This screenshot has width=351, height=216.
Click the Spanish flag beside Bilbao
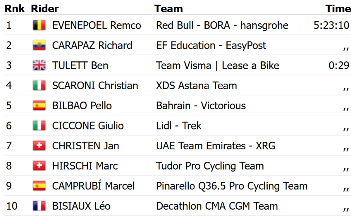(x=39, y=106)
